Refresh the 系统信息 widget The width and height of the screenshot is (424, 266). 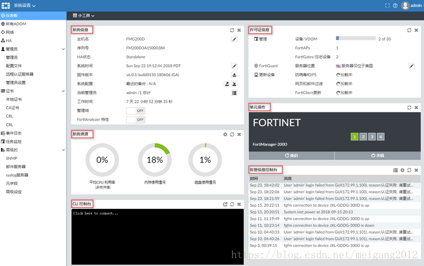(x=232, y=30)
